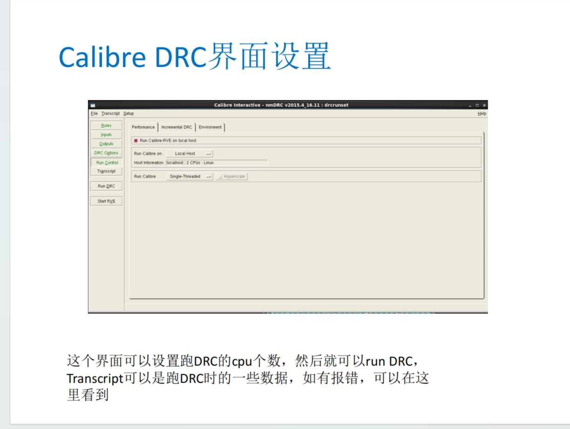Open the Local Host dropdown
Image resolution: width=570 pixels, height=429 pixels.
190,154
